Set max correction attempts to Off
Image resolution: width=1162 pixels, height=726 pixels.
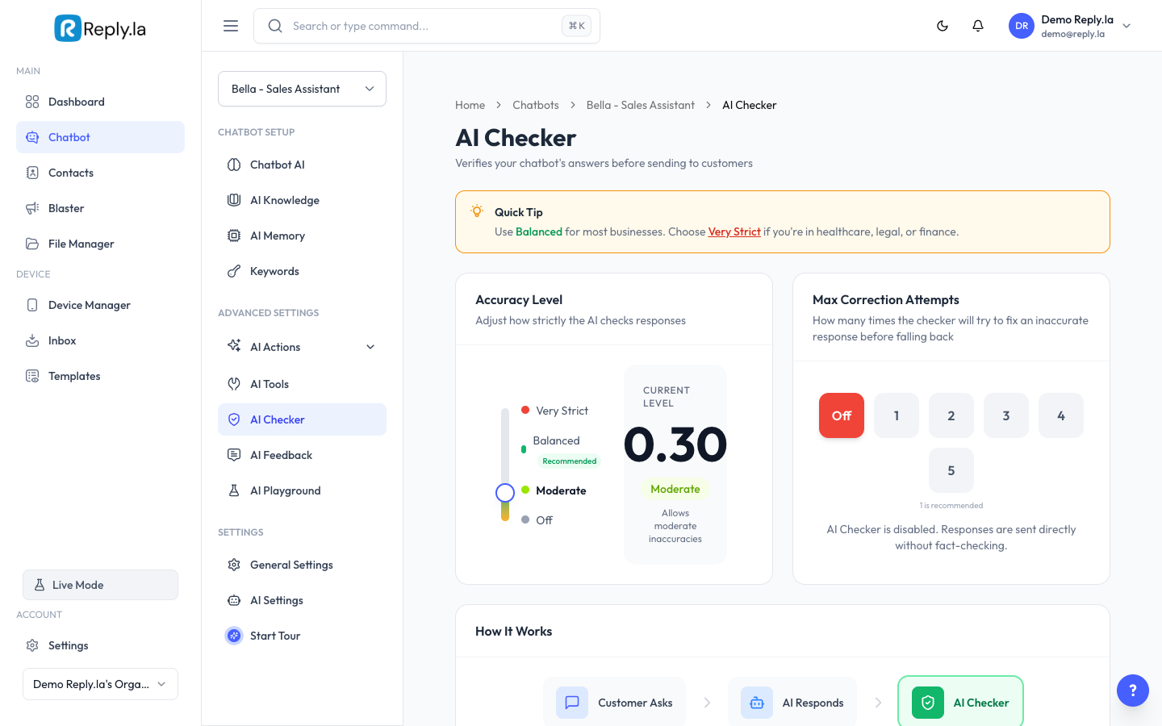842,415
